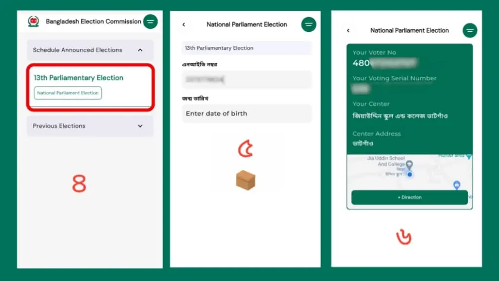Select the 13th Parliamentary Election card heading

(x=78, y=78)
